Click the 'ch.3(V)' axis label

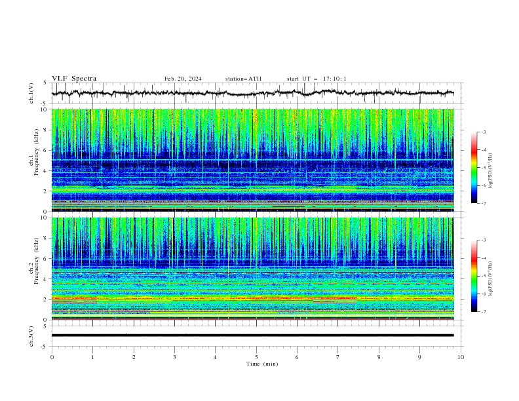tap(31, 336)
